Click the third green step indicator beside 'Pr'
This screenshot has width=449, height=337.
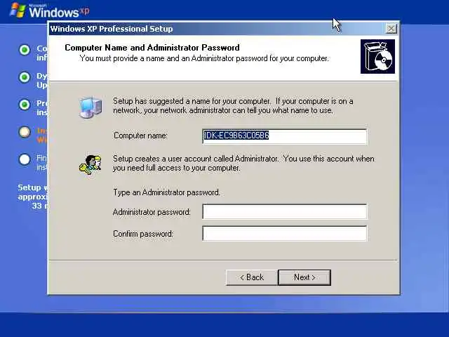tap(25, 105)
